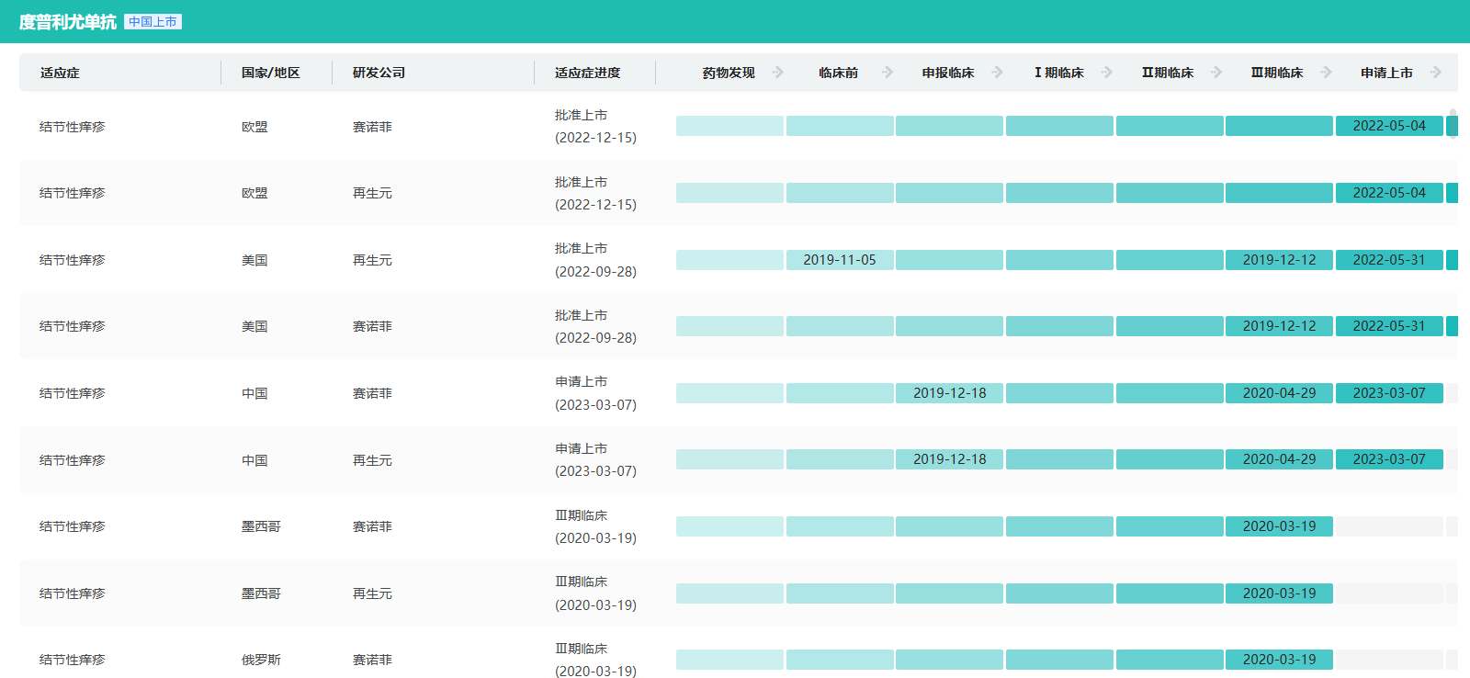Click the arrow icon after 申报临床 header

tap(997, 73)
